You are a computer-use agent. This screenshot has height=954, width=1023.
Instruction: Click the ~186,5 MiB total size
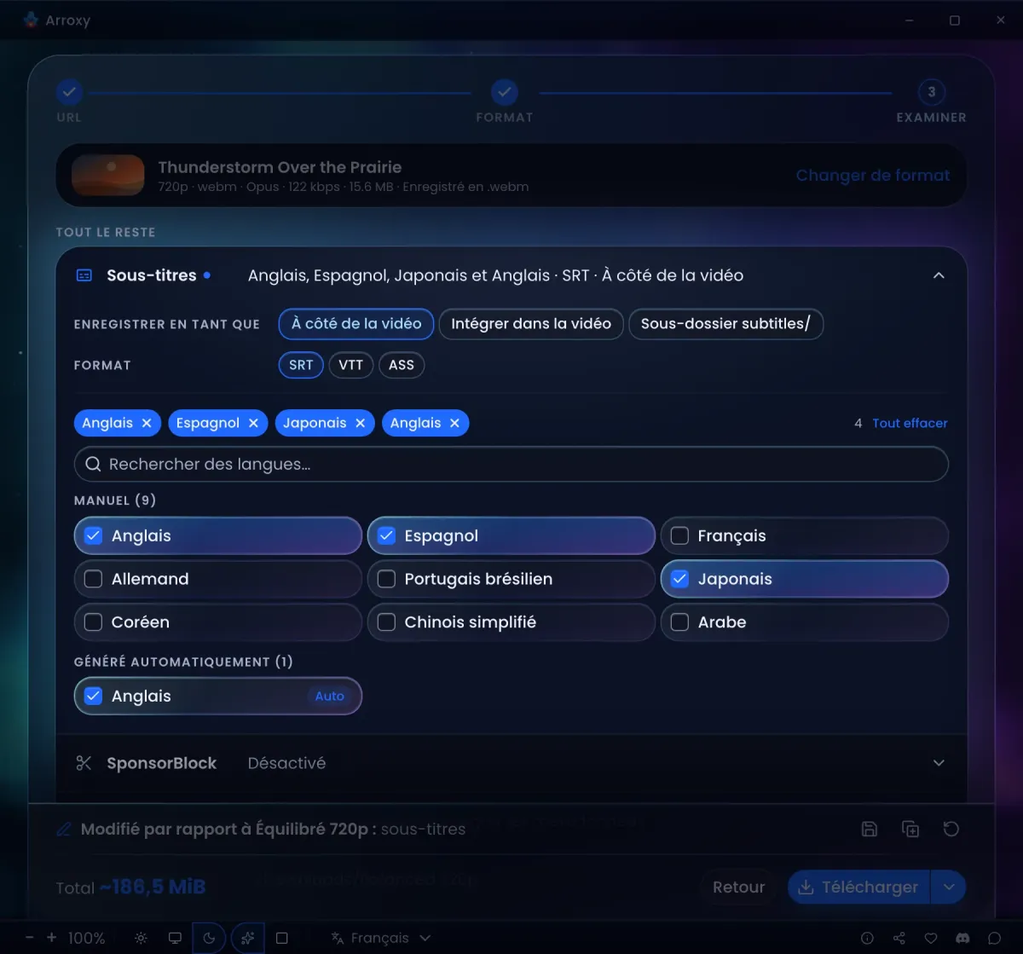(153, 888)
